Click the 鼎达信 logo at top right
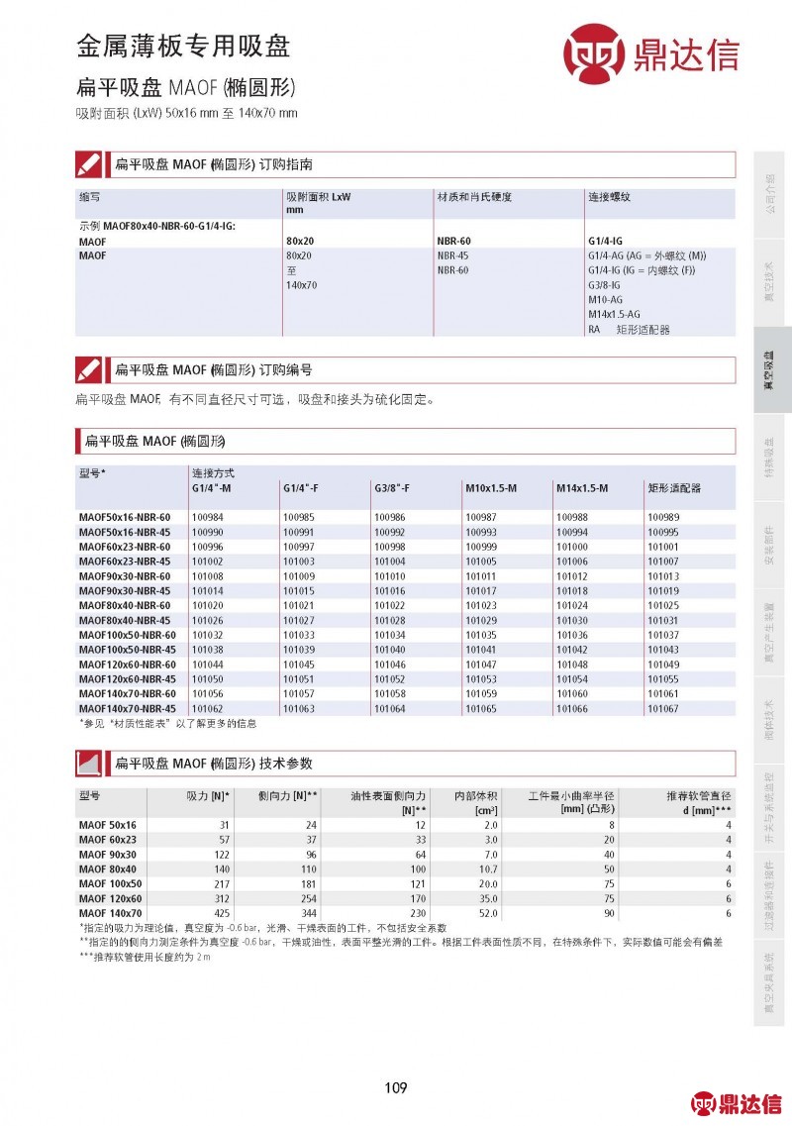792x1126 pixels. tap(650, 53)
